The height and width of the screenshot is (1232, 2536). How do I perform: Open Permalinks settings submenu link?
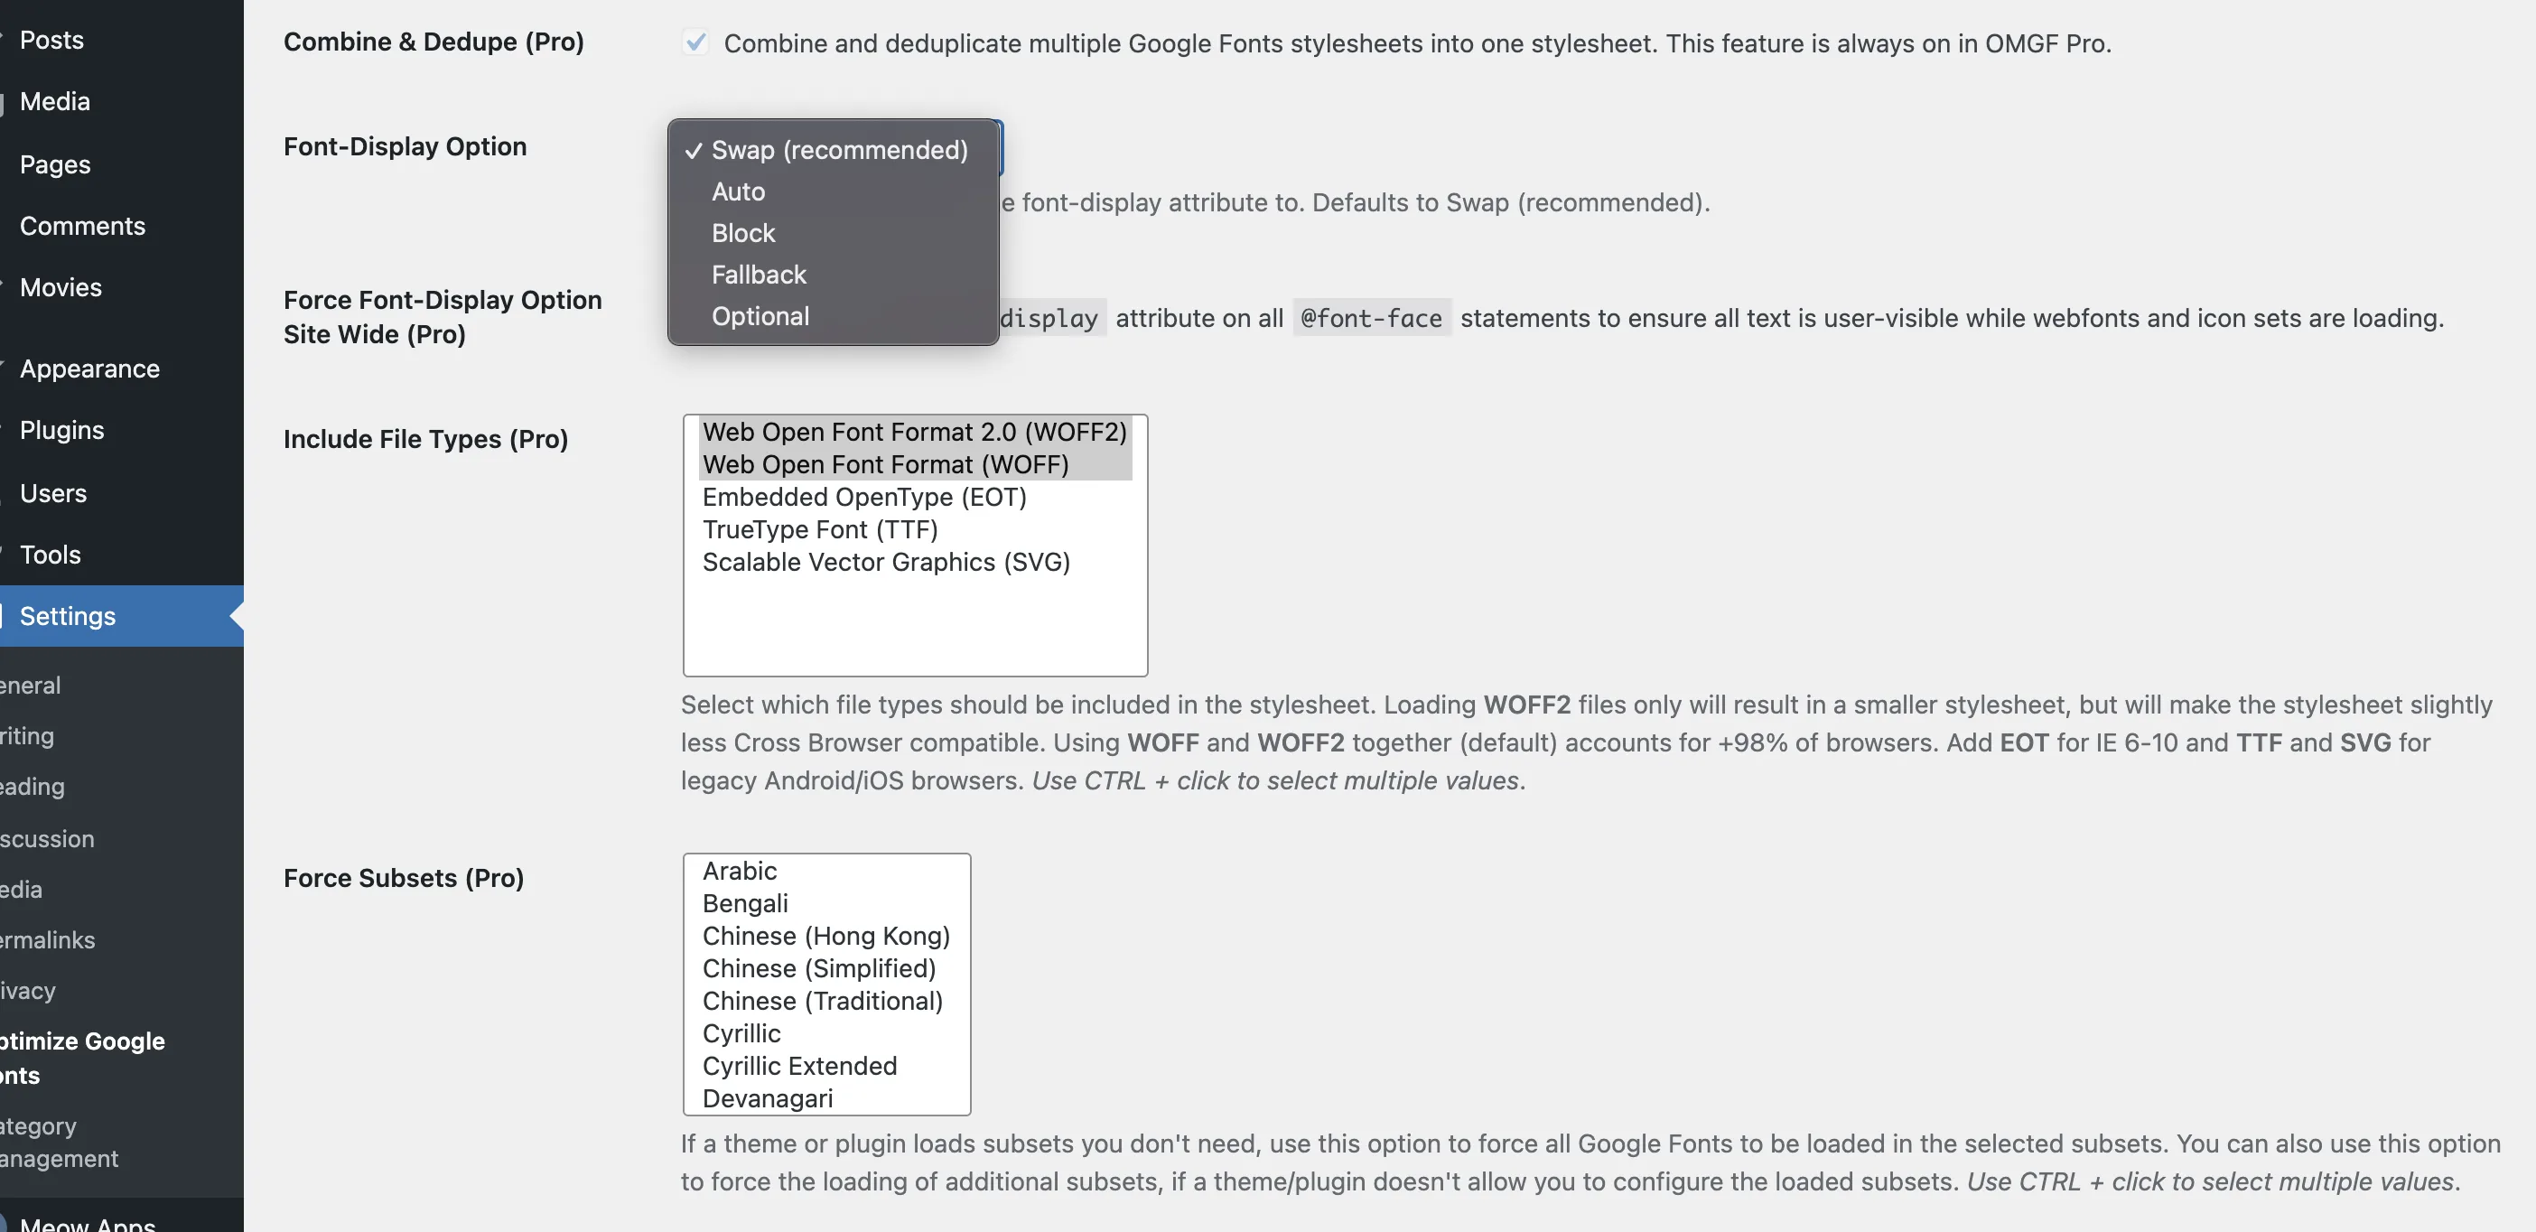[x=47, y=939]
